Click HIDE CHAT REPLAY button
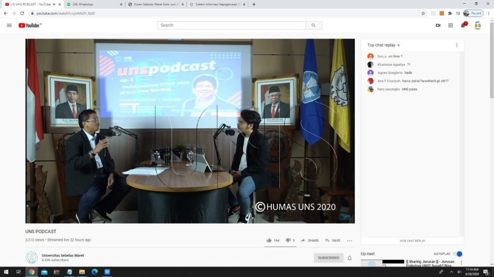The width and height of the screenshot is (494, 277). click(412, 241)
